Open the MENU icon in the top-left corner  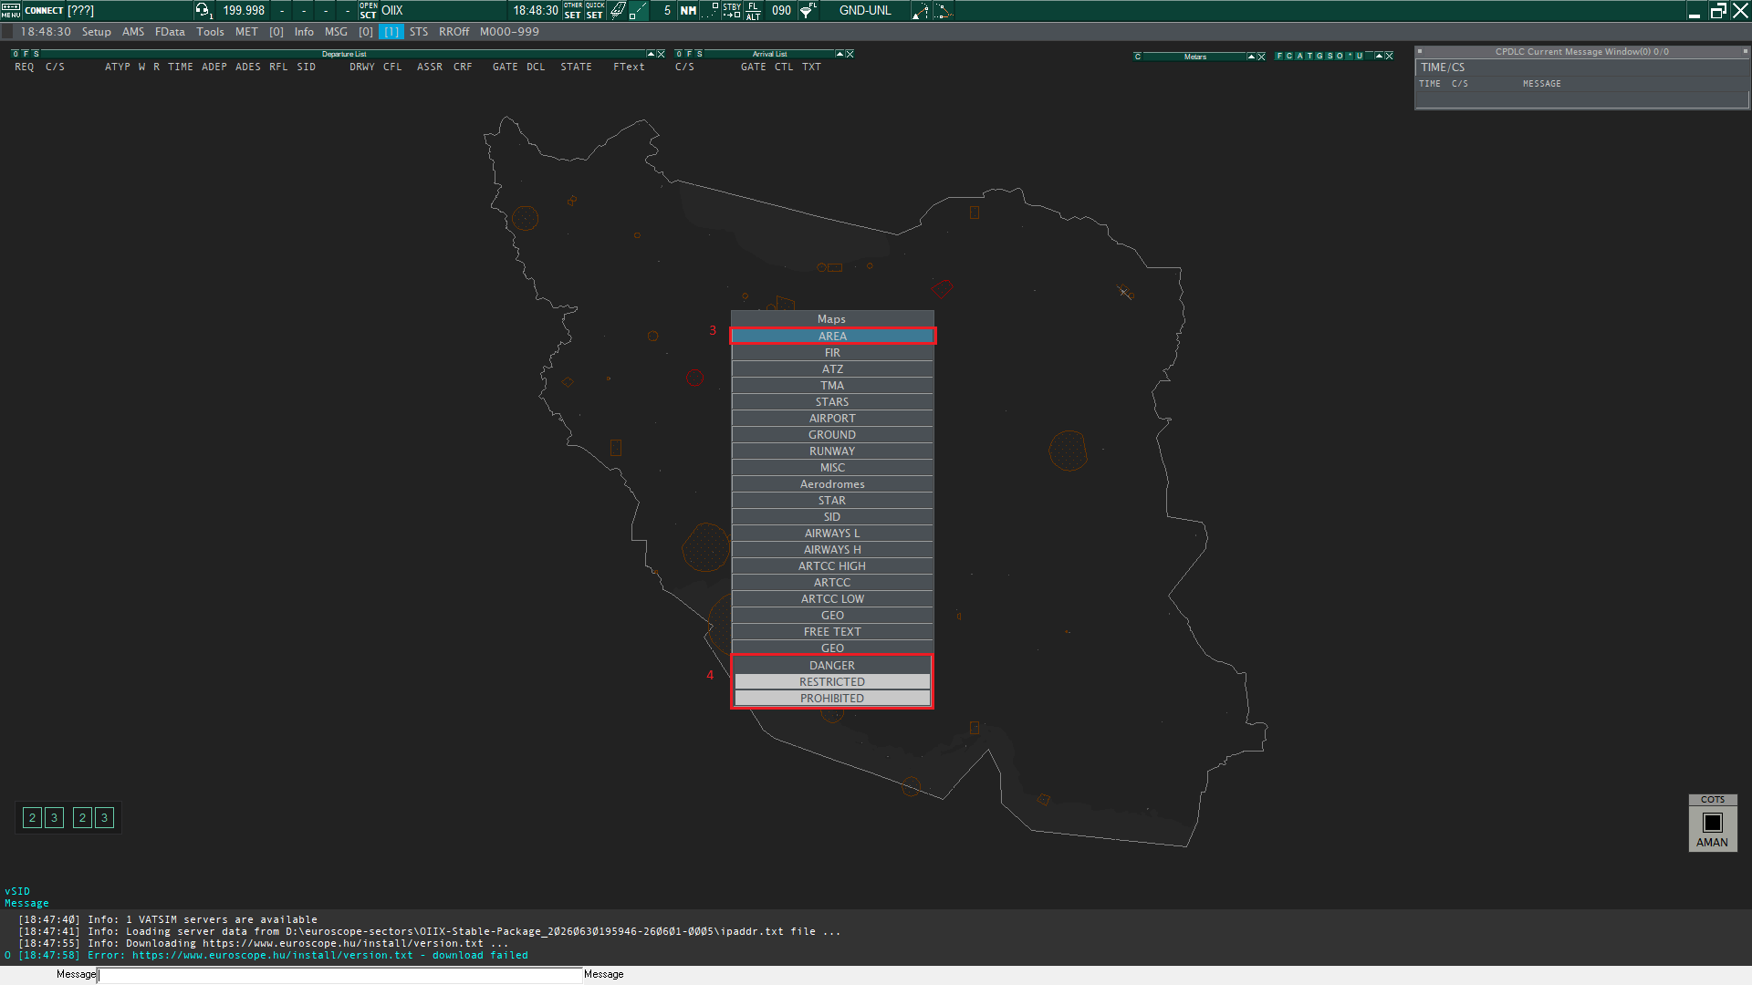(10, 10)
